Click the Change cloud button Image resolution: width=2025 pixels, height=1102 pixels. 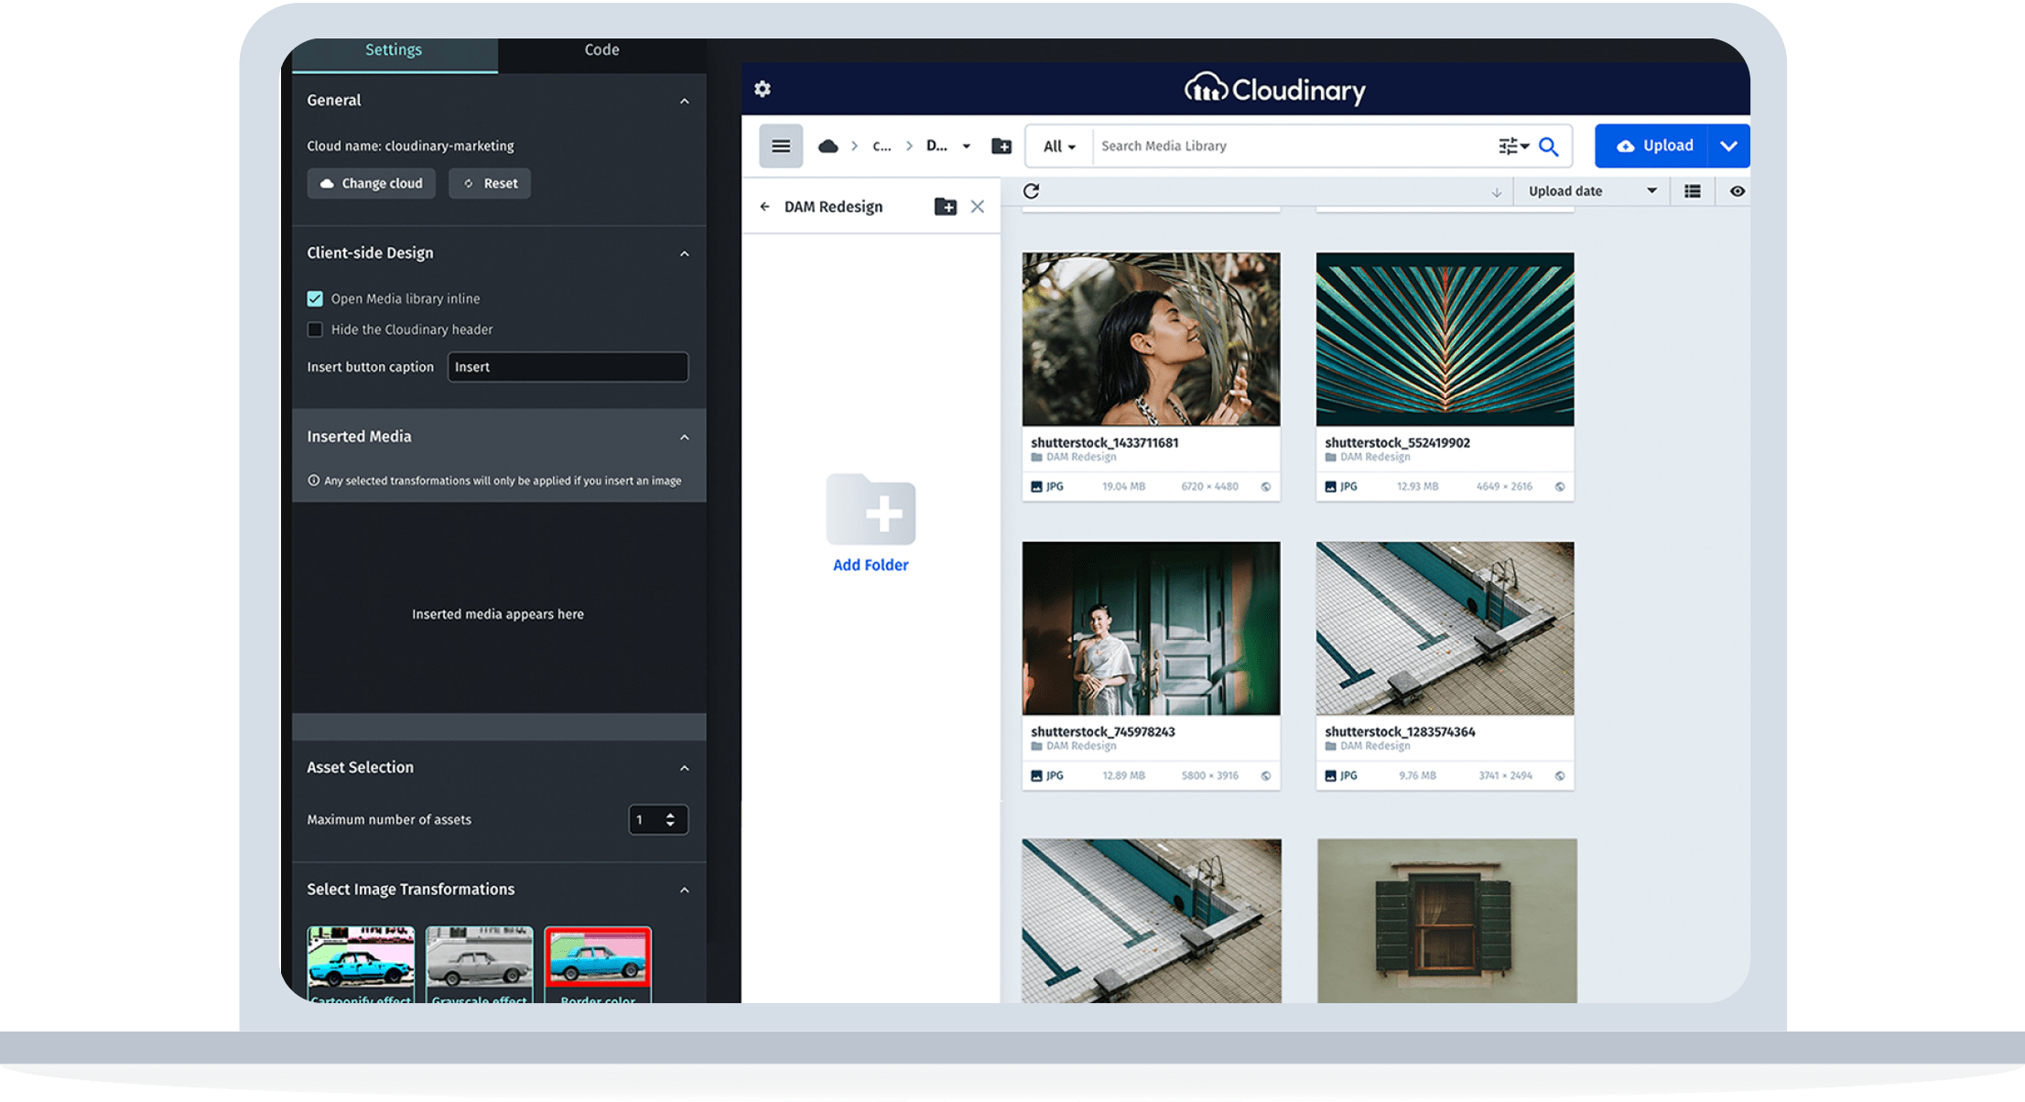click(371, 184)
